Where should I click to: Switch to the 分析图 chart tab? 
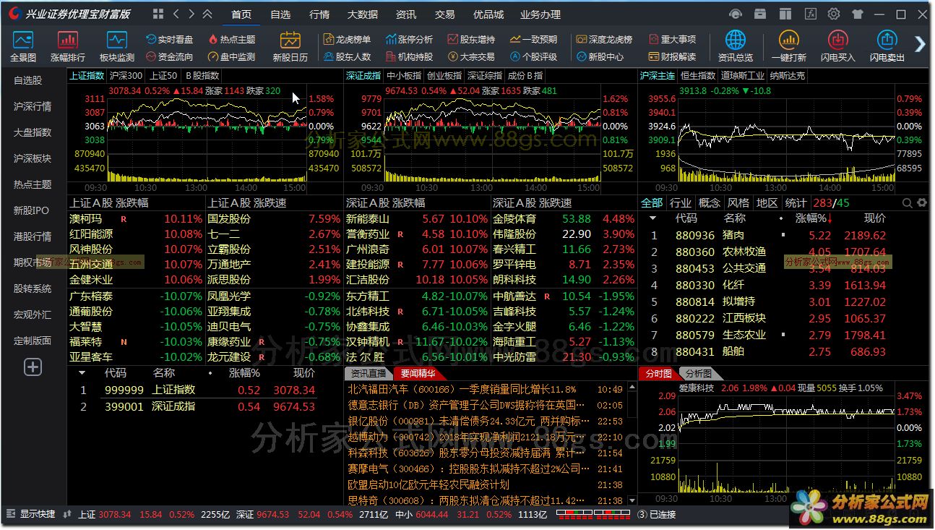point(699,373)
